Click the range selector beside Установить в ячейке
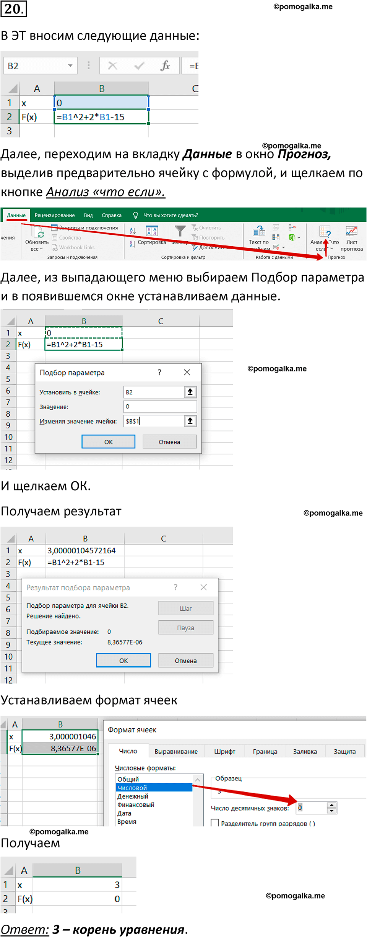The width and height of the screenshot is (367, 937). click(x=190, y=392)
